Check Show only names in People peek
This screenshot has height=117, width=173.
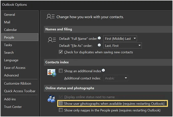pyautogui.click(x=61, y=110)
